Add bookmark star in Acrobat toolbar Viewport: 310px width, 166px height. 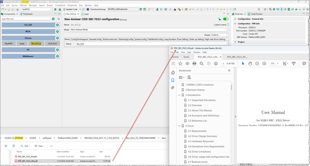[180, 64]
